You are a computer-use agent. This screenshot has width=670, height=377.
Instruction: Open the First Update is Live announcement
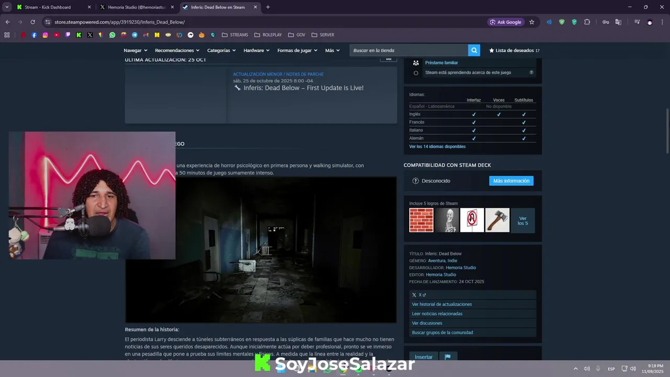coord(303,88)
